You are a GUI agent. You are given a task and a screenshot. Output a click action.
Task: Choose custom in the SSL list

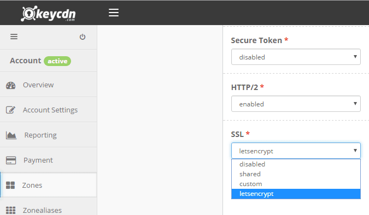coord(296,184)
